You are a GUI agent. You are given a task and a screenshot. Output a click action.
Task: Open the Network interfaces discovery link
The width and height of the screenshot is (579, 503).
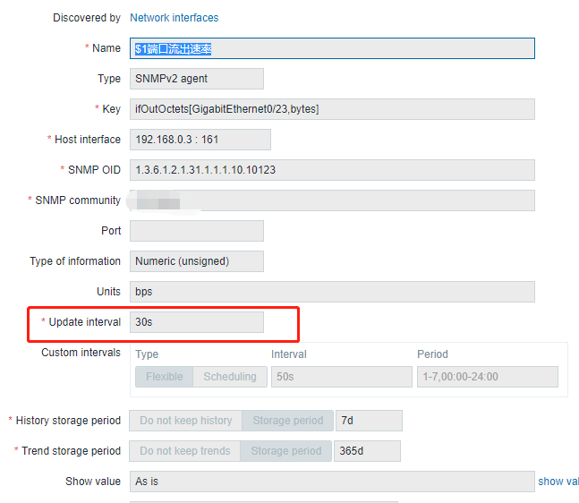[174, 18]
